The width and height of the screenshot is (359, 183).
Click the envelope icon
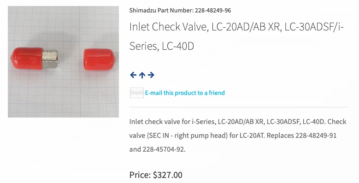137,93
